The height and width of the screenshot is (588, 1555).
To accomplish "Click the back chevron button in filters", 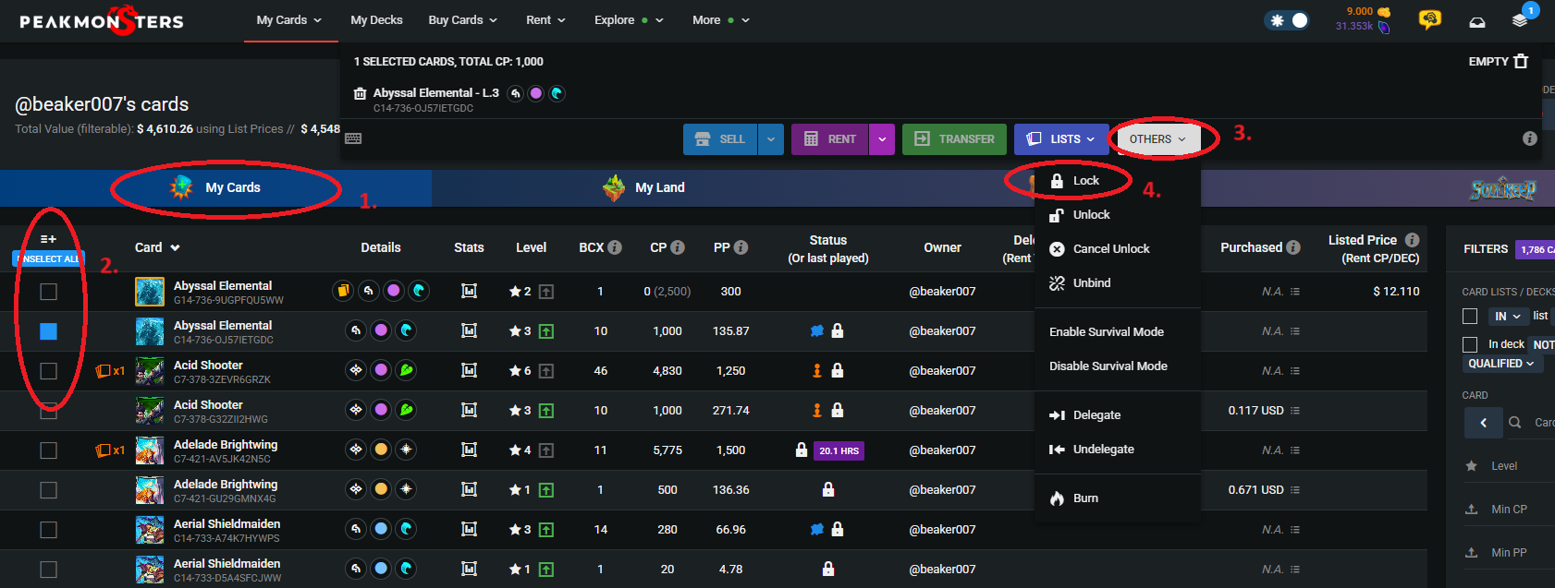I will pos(1483,423).
